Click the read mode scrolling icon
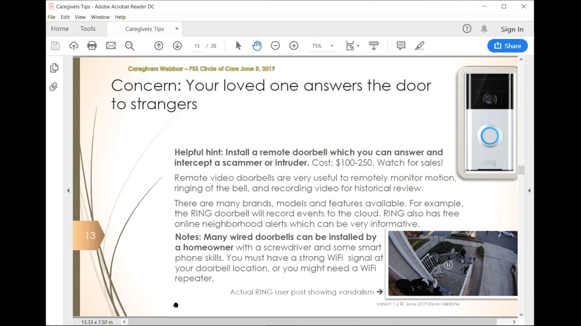Image resolution: width=581 pixels, height=326 pixels. [374, 46]
